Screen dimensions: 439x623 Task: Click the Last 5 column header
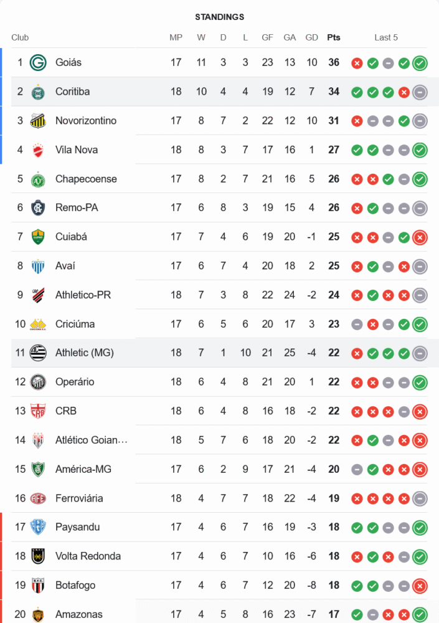tap(386, 37)
